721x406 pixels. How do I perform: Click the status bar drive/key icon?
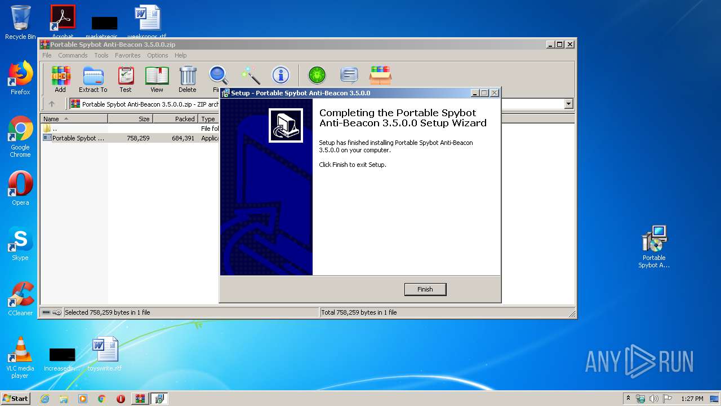click(52, 312)
